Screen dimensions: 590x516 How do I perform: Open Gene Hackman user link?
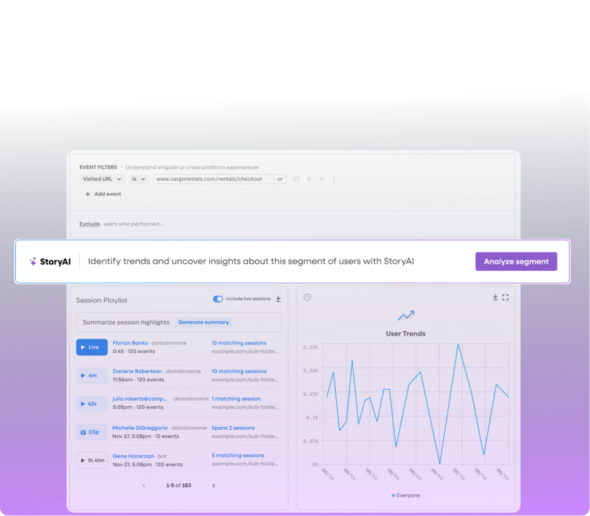coord(133,456)
